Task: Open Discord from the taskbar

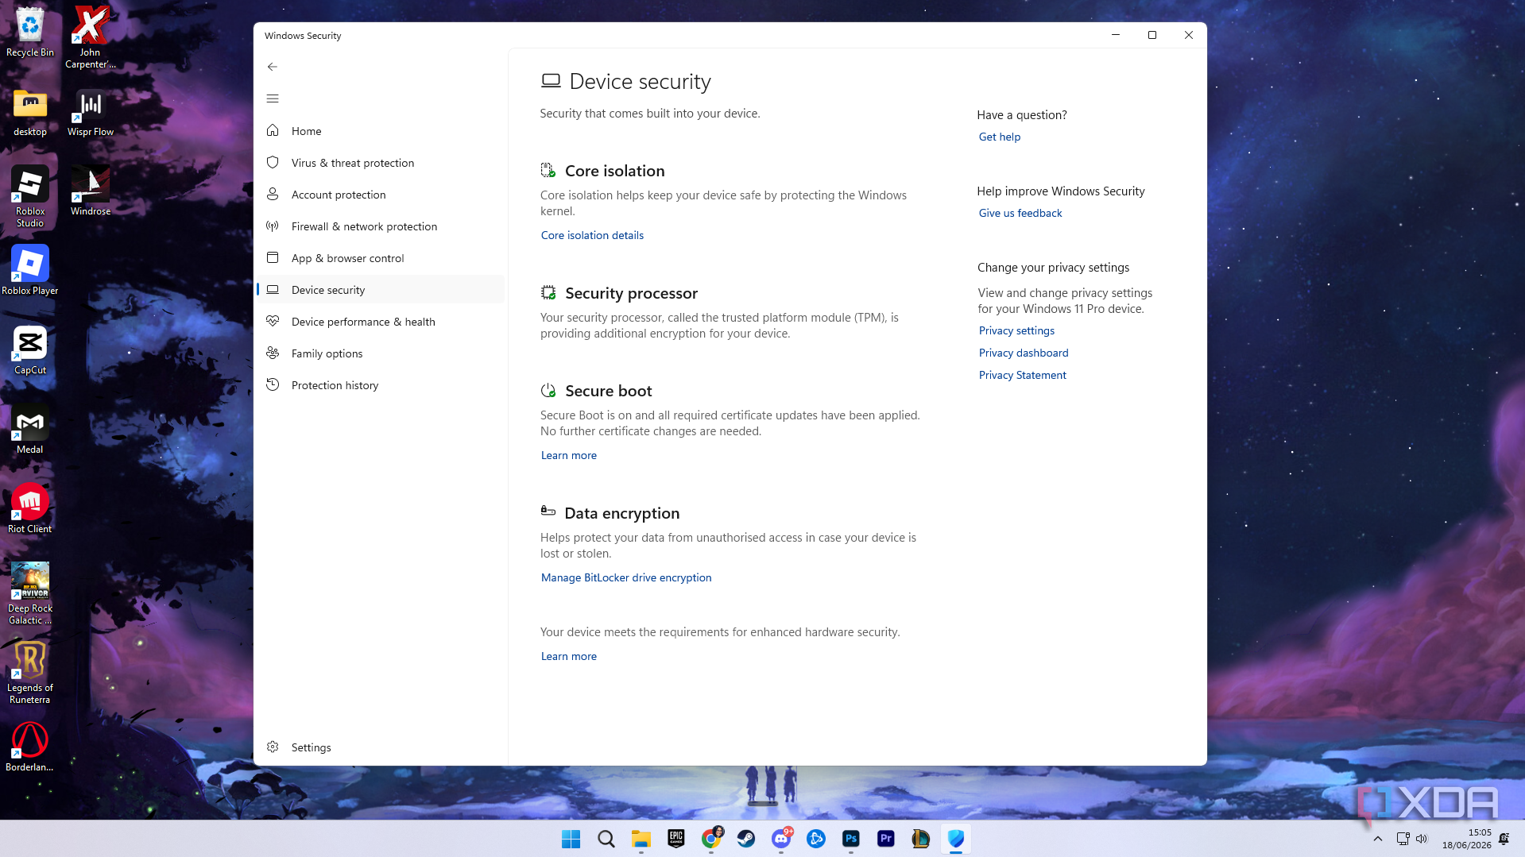Action: click(x=780, y=839)
